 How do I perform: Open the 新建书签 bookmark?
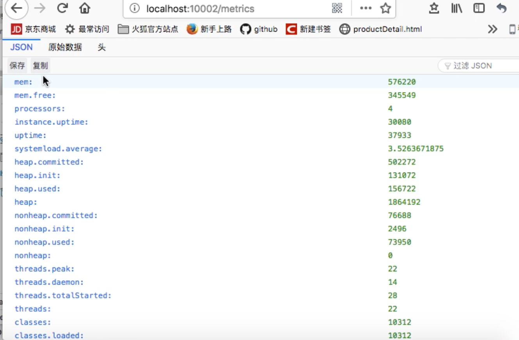308,29
